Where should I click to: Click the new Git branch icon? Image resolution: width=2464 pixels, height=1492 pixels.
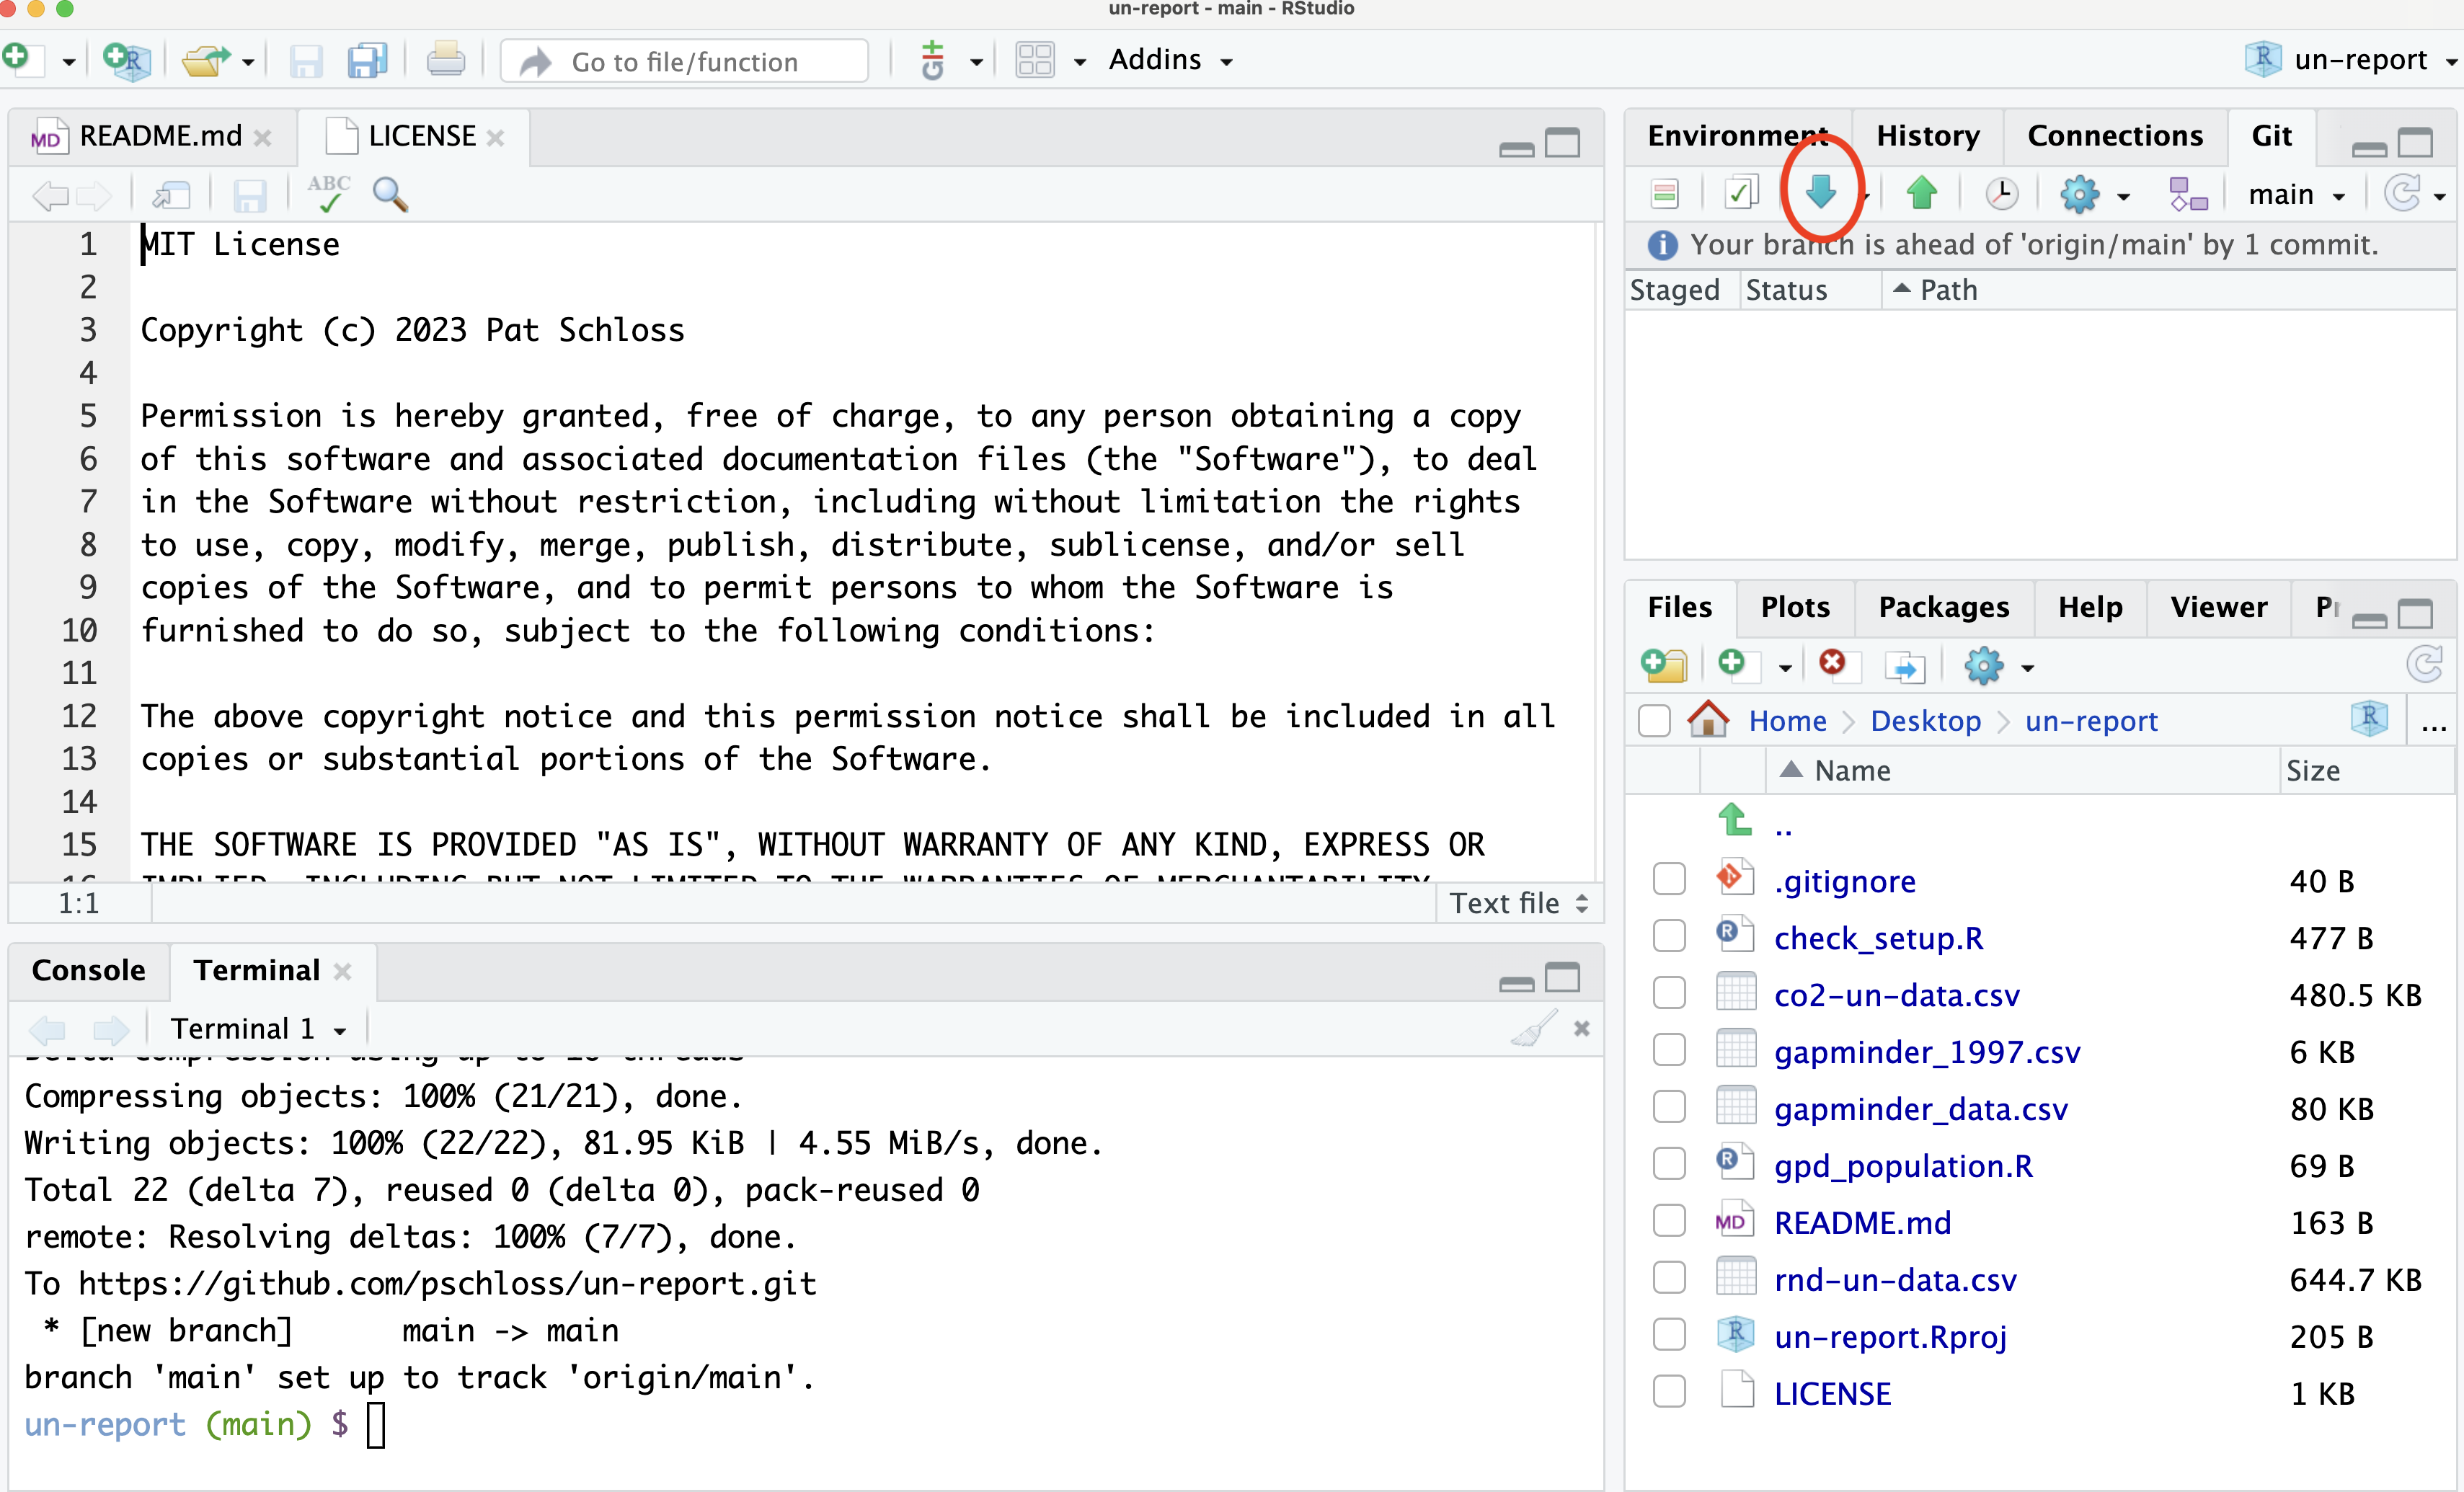2188,194
